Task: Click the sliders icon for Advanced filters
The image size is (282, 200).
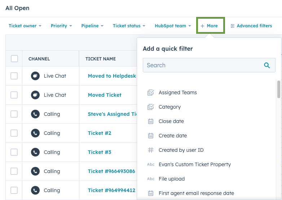Action: (232, 26)
